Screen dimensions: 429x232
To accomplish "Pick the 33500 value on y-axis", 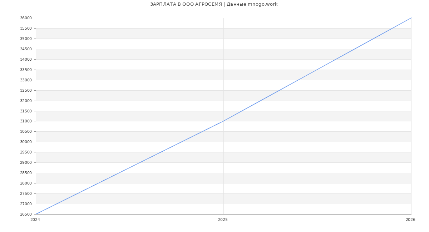I will [x=26, y=70].
